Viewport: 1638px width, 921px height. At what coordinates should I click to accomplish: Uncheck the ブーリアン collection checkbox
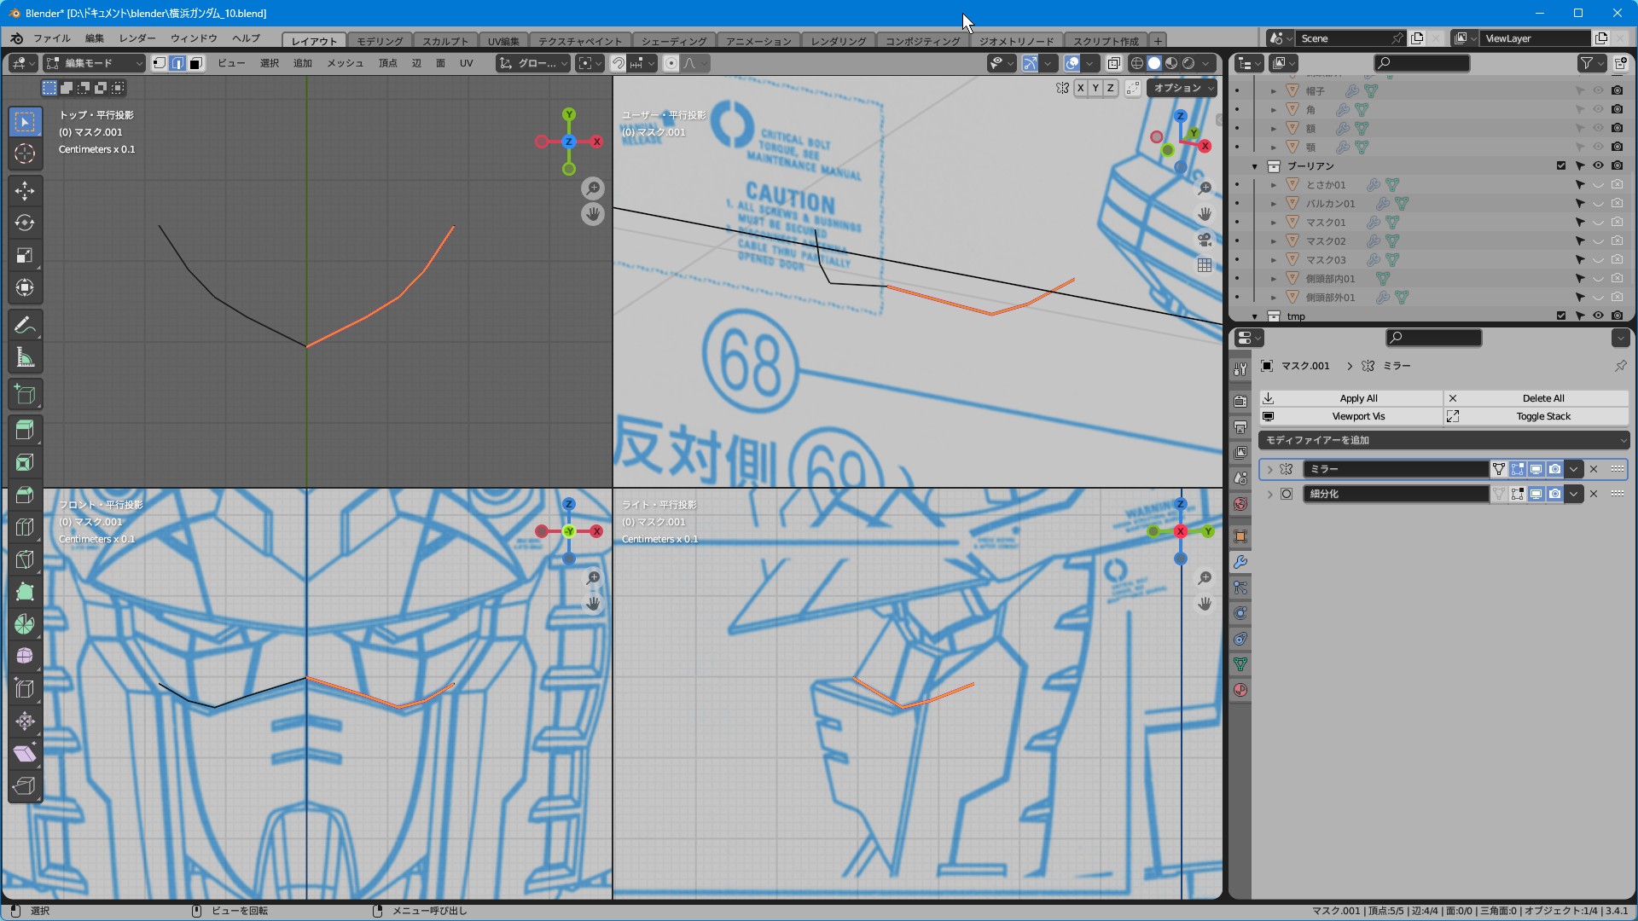click(1560, 165)
